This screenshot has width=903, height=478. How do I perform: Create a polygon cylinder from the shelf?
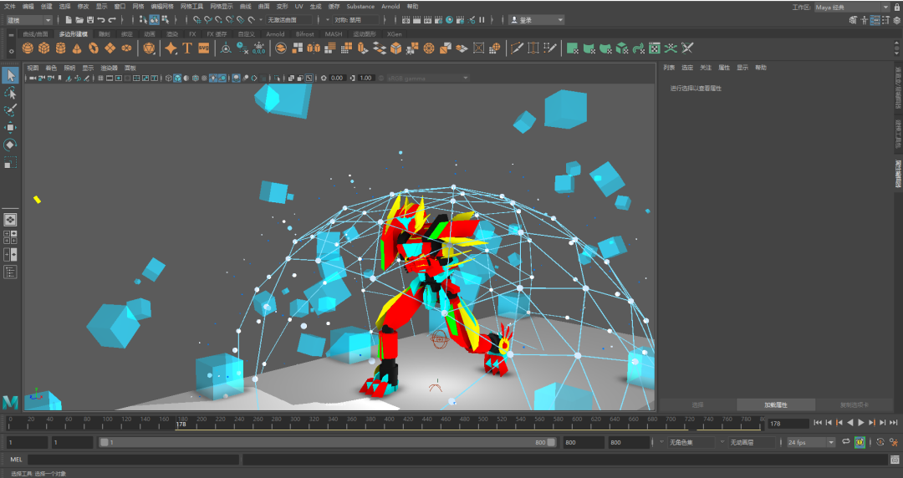point(60,48)
